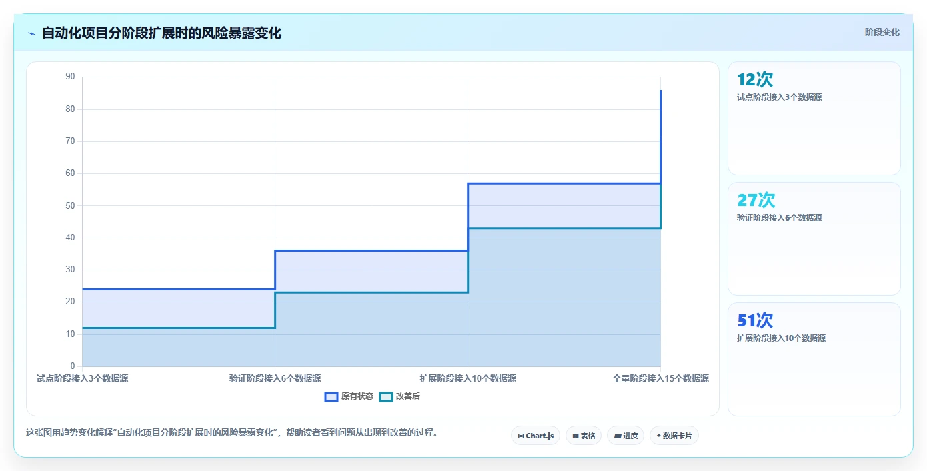Click the x-axis label 扩展阶段接入10个数据源
The image size is (927, 471).
pyautogui.click(x=468, y=378)
